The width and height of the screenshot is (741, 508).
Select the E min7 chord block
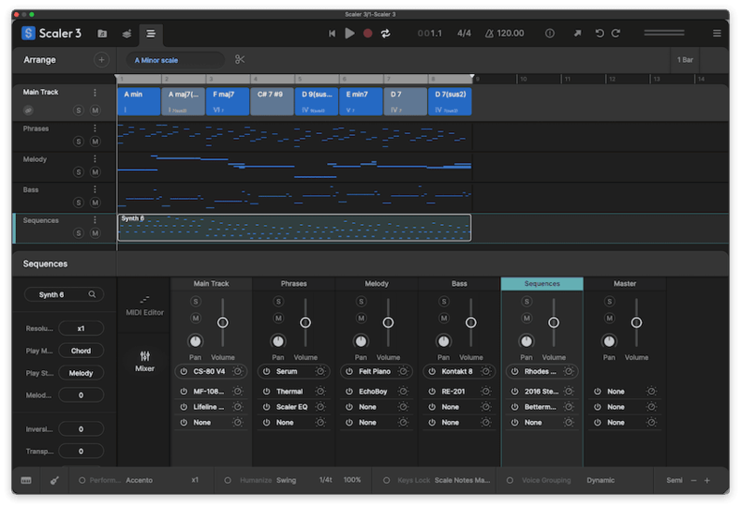click(x=360, y=101)
